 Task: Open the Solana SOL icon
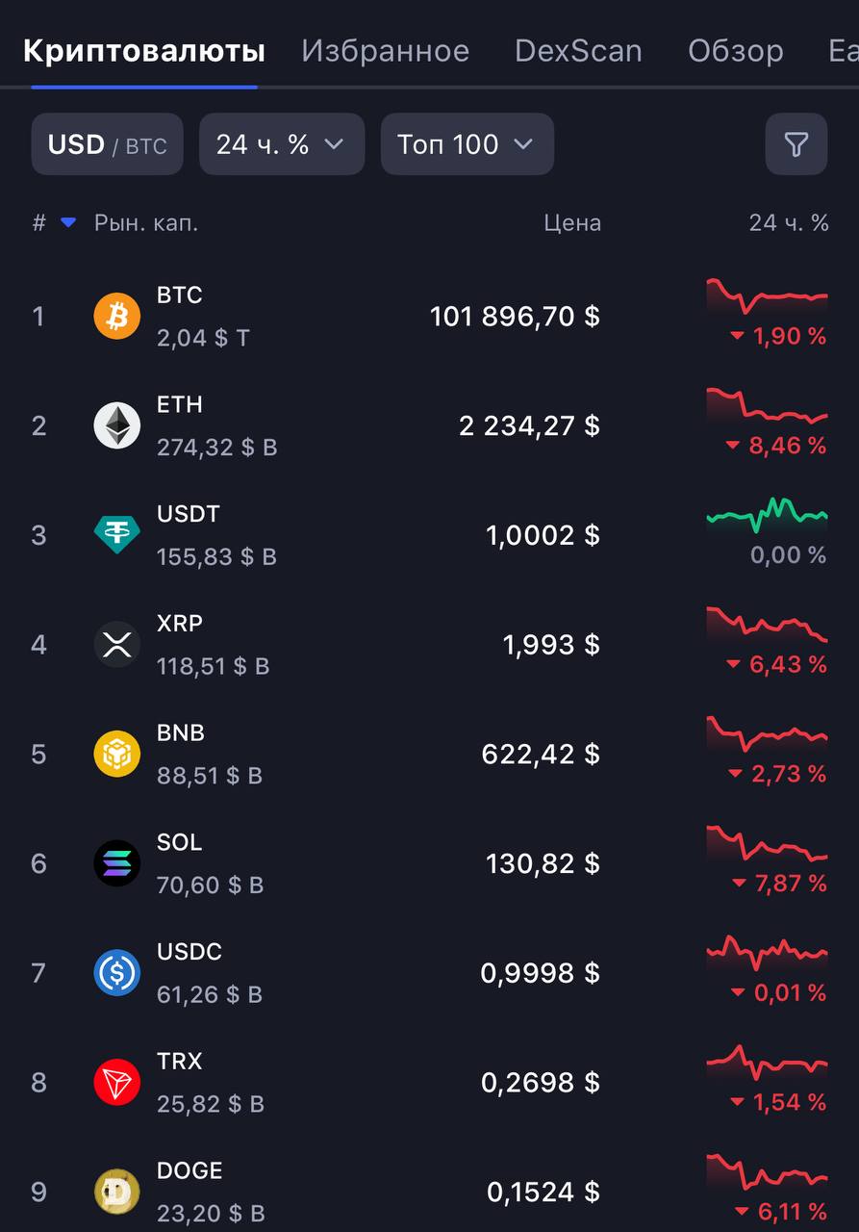(x=116, y=863)
